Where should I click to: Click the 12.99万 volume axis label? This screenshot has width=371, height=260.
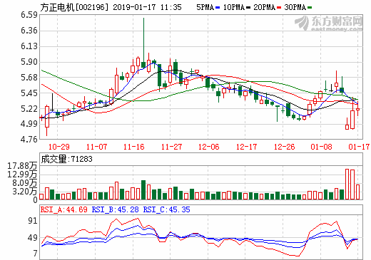(x=22, y=175)
